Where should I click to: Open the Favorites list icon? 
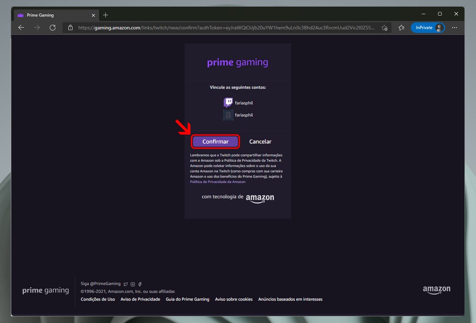pos(401,28)
